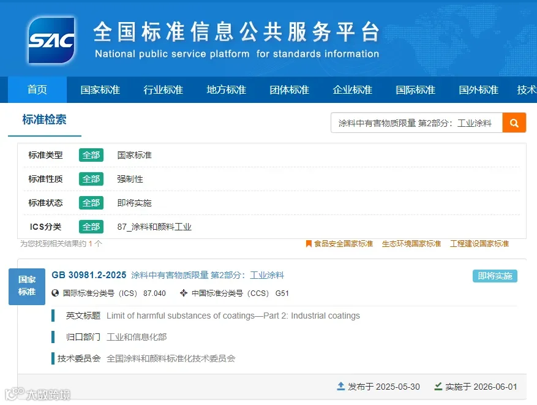Click 发布于 2025-05-30 date text
The height and width of the screenshot is (405, 537).
pos(383,387)
